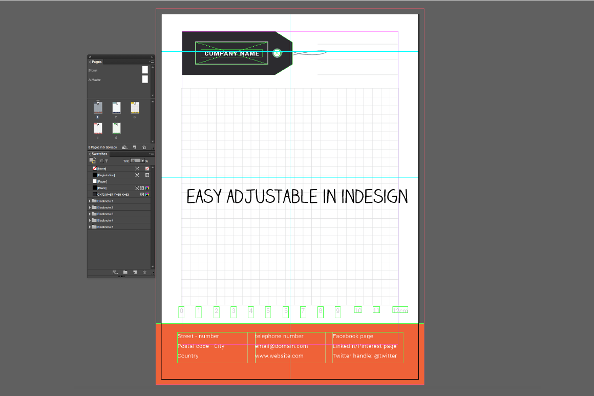Click the CMYK icon beside the Black swatch
Screen dimensions: 594x396
(147, 187)
